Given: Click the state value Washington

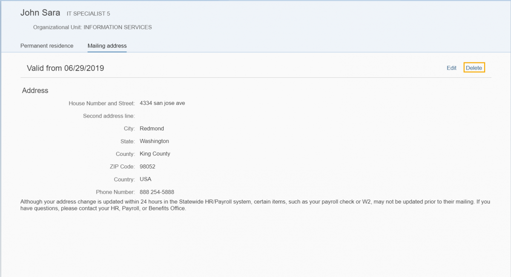Looking at the screenshot, I should pyautogui.click(x=154, y=141).
